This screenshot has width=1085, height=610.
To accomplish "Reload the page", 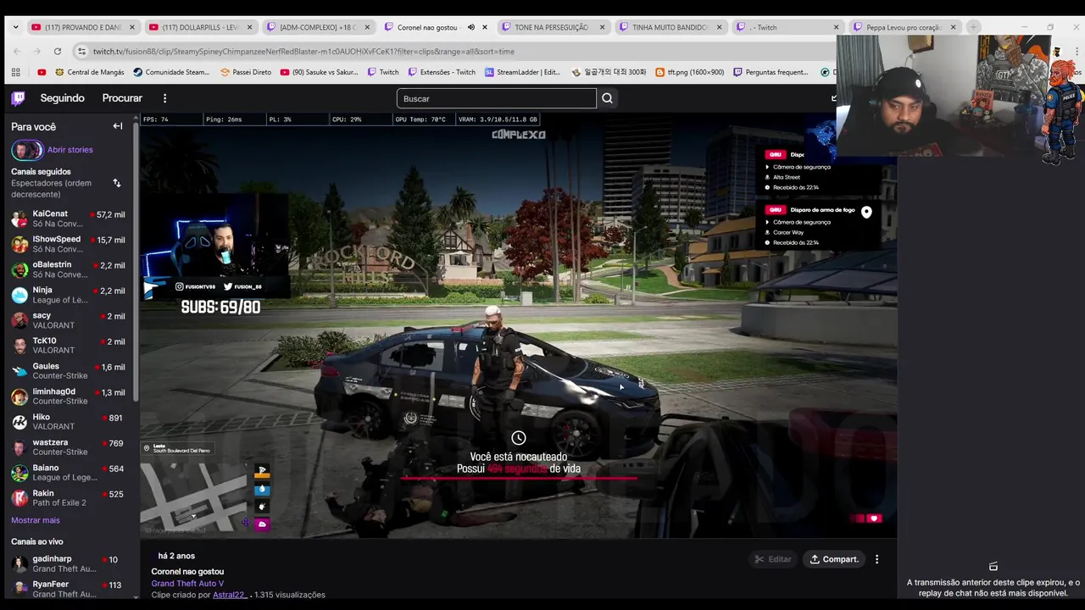I will pos(57,51).
